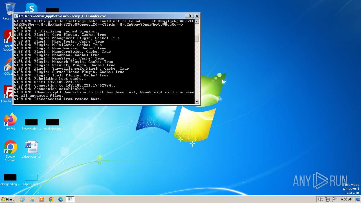This screenshot has height=203, width=361.
Task: Select the CCleaner desktop shortcut
Action: (x=8, y=67)
